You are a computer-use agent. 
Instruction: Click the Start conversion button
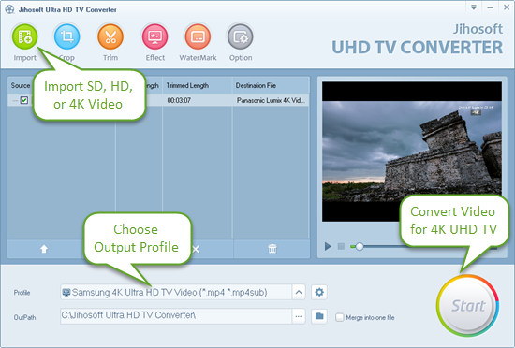(x=467, y=306)
